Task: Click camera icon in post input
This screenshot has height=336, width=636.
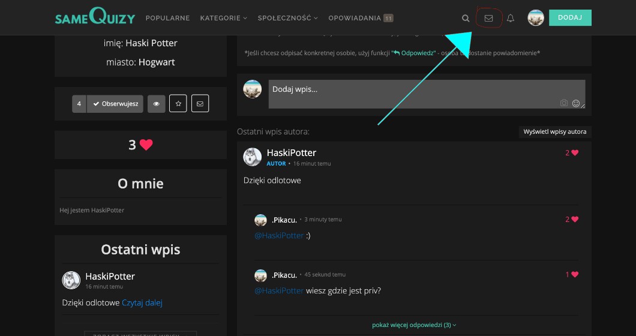Action: (564, 103)
